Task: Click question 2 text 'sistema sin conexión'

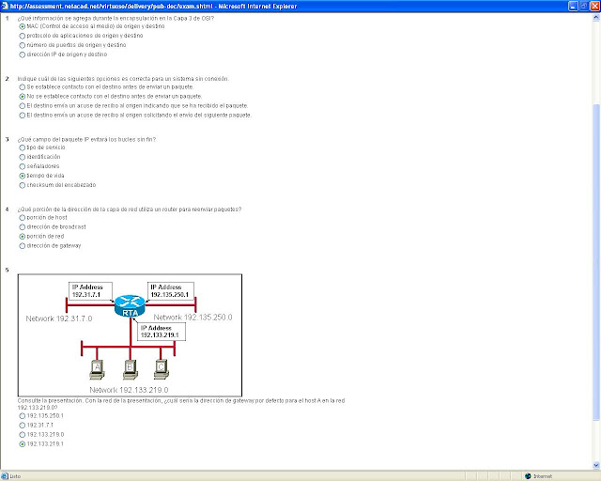Action: coord(123,79)
